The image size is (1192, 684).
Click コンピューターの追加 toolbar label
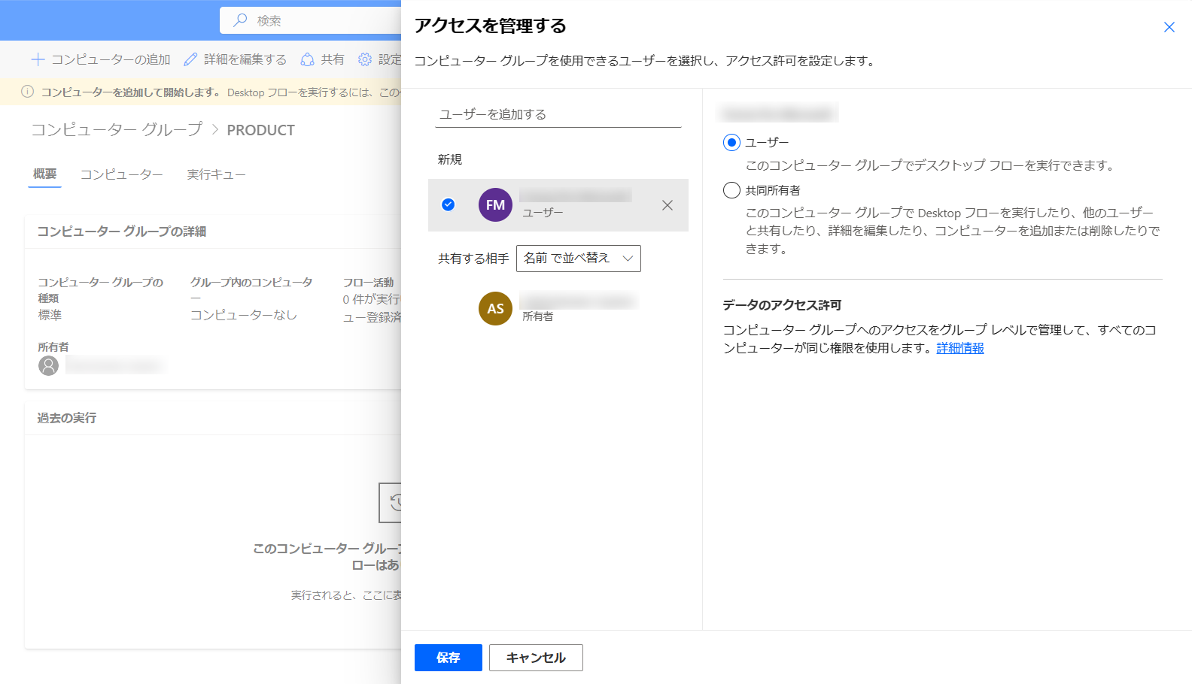pyautogui.click(x=111, y=59)
